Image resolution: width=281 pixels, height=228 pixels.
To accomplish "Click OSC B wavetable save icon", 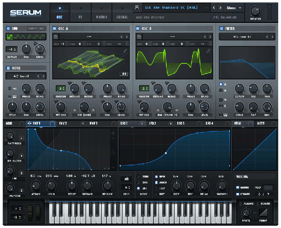I will 139,37.
